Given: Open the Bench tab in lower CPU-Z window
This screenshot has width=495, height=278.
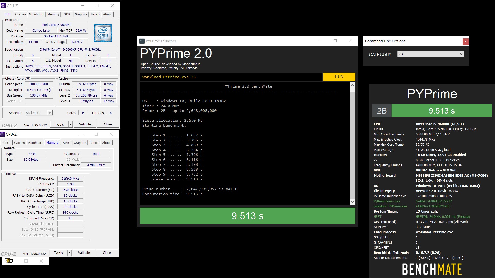Looking at the screenshot, I should tap(94, 143).
